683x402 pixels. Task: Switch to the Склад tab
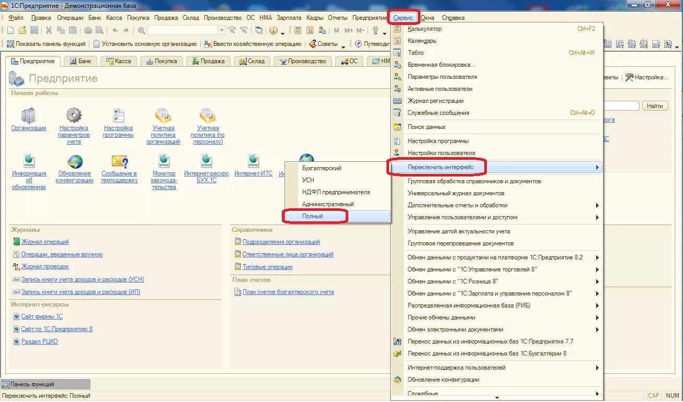(x=252, y=61)
